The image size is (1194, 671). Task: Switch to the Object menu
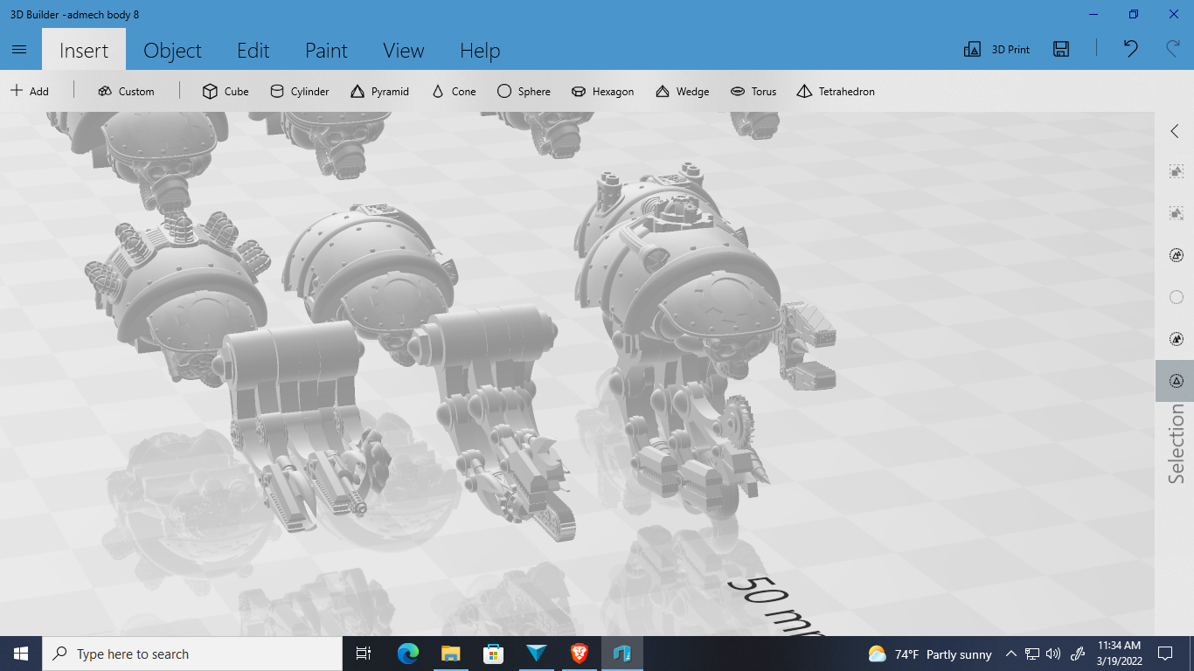point(172,51)
